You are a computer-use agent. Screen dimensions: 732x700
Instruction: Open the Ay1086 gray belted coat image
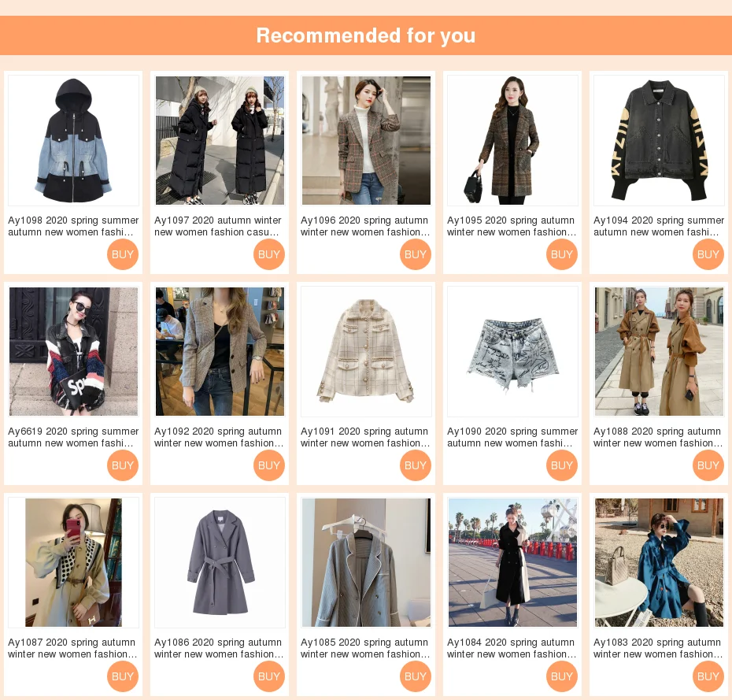pos(220,563)
